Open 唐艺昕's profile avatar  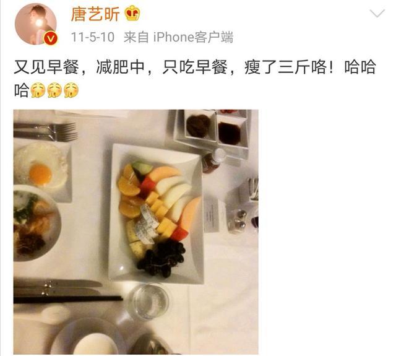[x=36, y=24]
